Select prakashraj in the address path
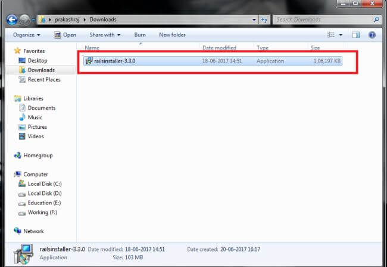The height and width of the screenshot is (267, 387). (x=67, y=20)
